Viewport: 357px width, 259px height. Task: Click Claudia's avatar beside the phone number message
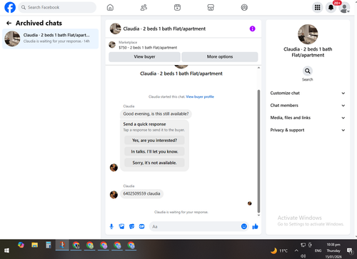[114, 195]
